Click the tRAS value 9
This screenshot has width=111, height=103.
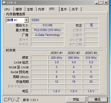(x=57, y=77)
